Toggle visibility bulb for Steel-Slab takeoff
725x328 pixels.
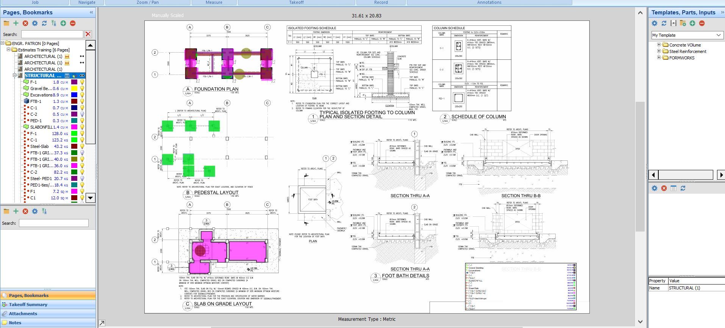82,146
